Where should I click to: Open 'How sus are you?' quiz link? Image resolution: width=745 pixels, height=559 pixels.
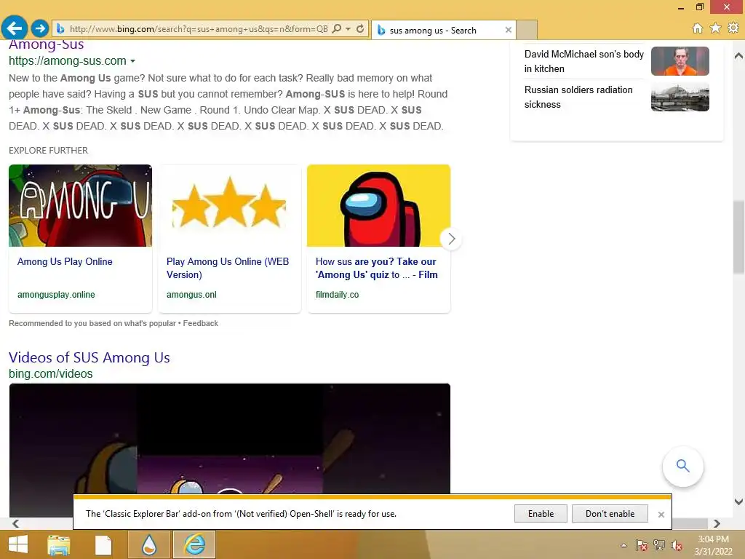(x=377, y=268)
